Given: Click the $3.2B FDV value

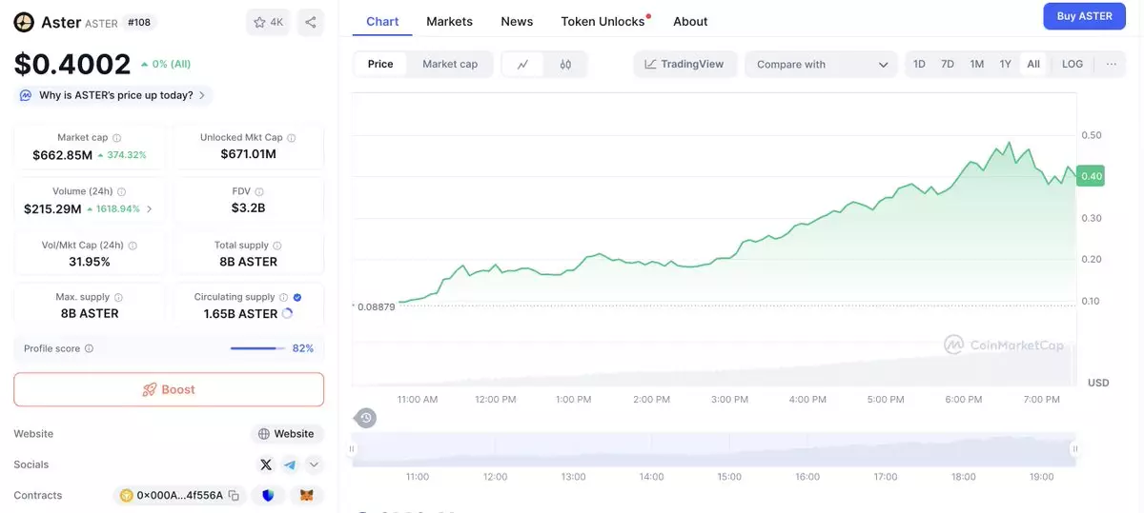Looking at the screenshot, I should click(248, 207).
